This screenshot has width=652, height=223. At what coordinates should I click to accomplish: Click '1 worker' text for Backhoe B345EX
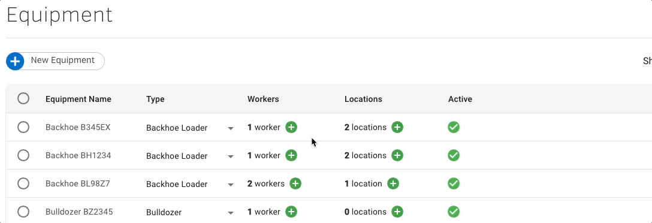(264, 127)
